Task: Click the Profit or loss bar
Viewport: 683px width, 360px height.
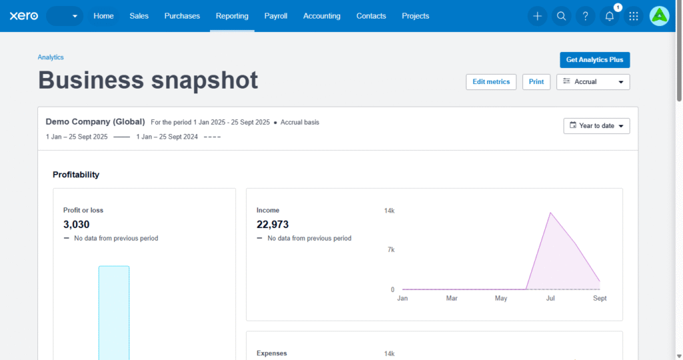Action: click(x=114, y=312)
